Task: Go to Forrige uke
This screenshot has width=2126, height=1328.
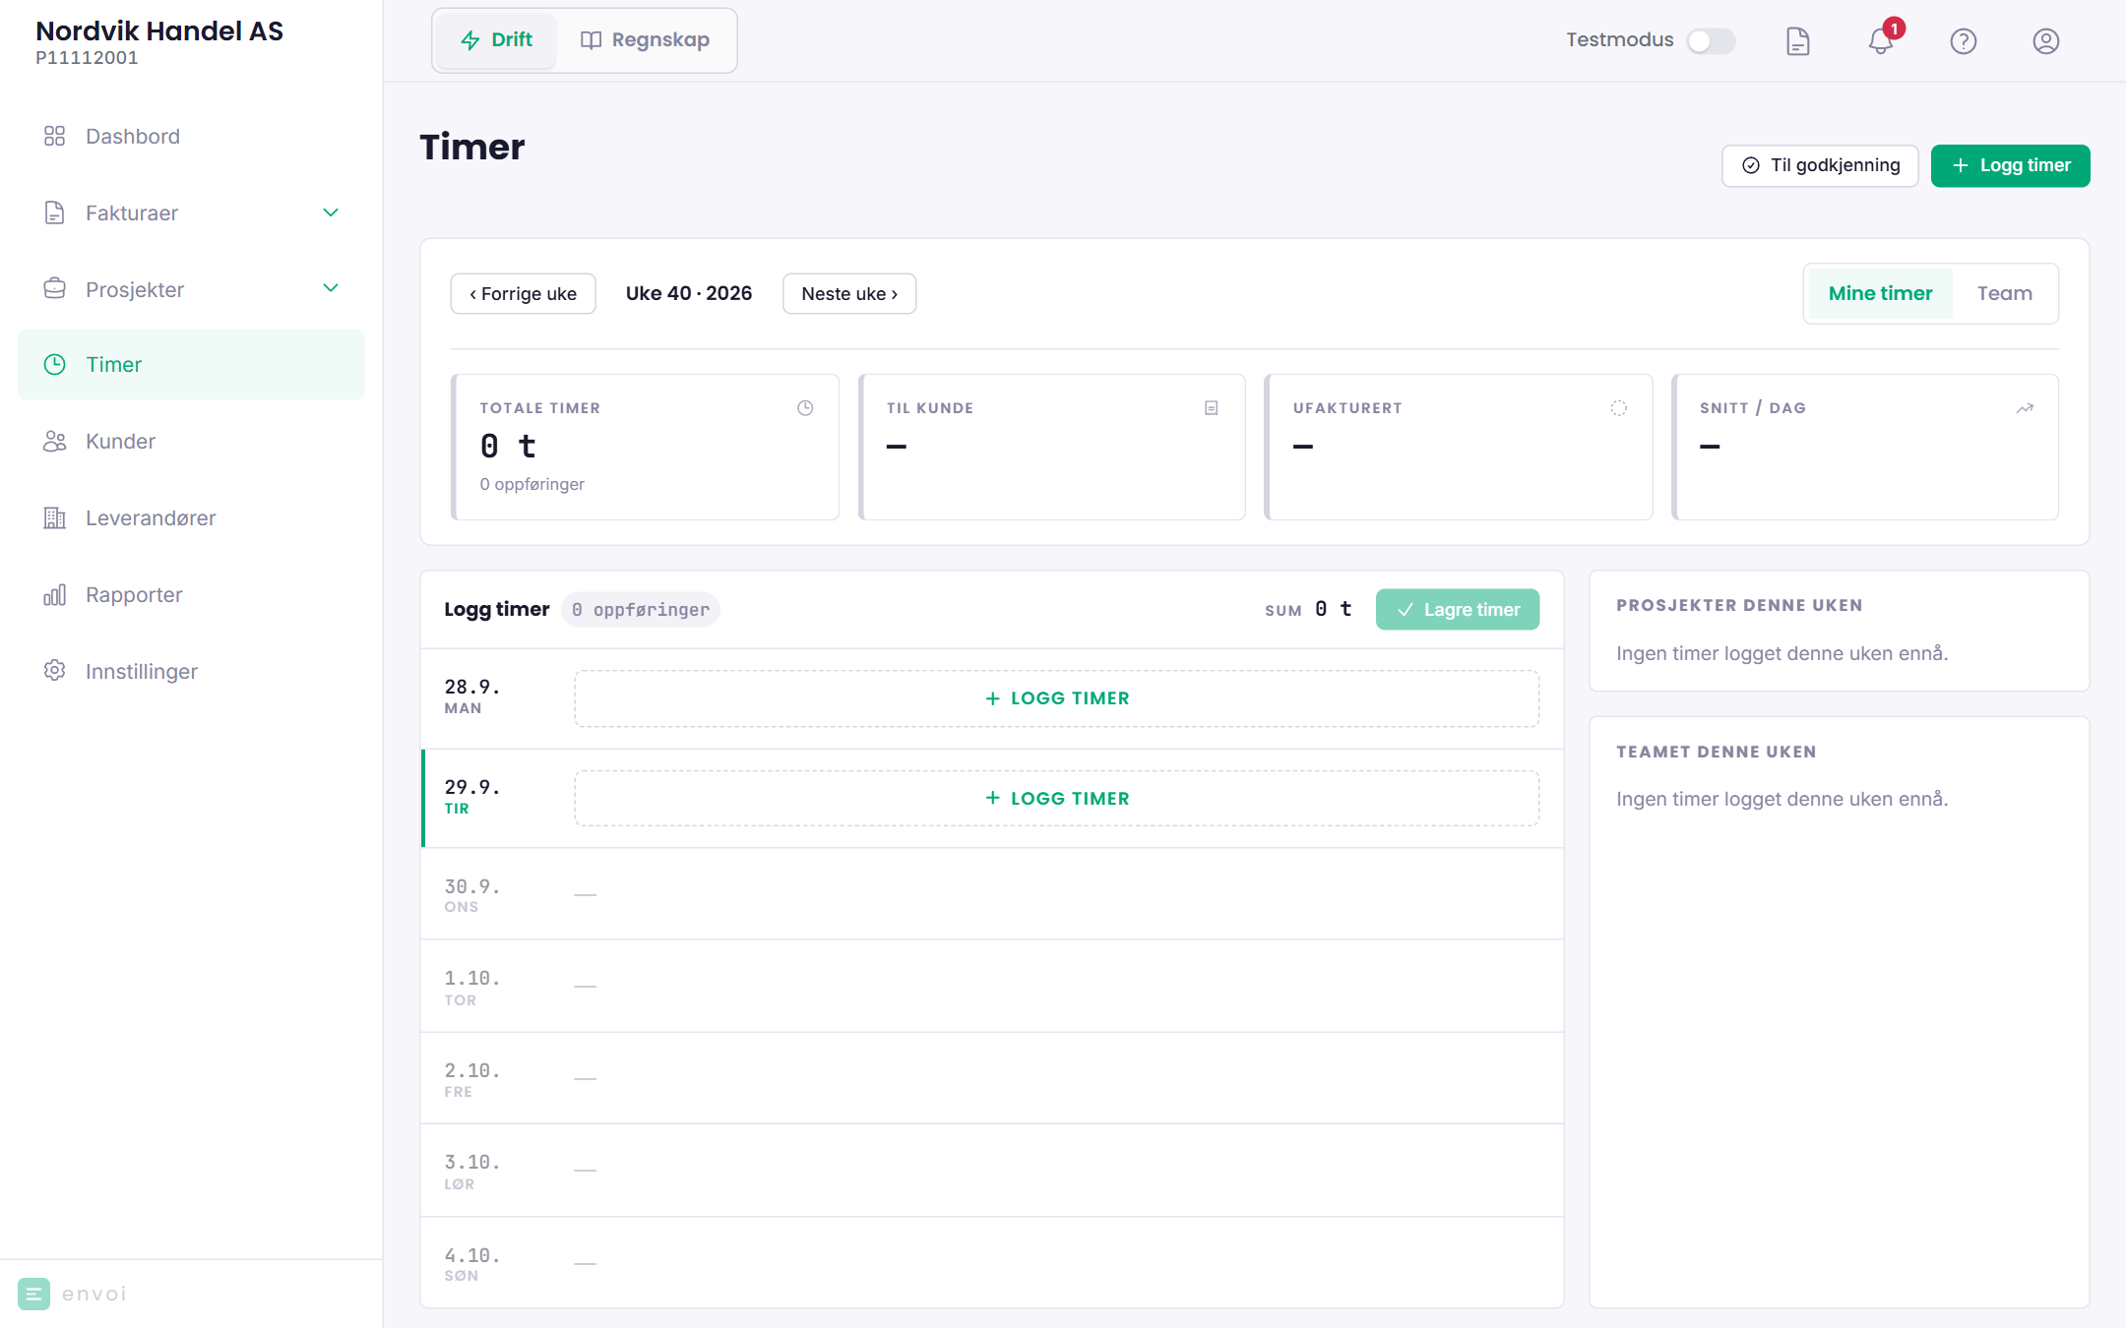Action: pyautogui.click(x=523, y=294)
